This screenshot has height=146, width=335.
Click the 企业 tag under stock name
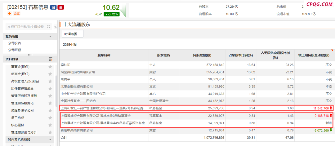pos(16,13)
